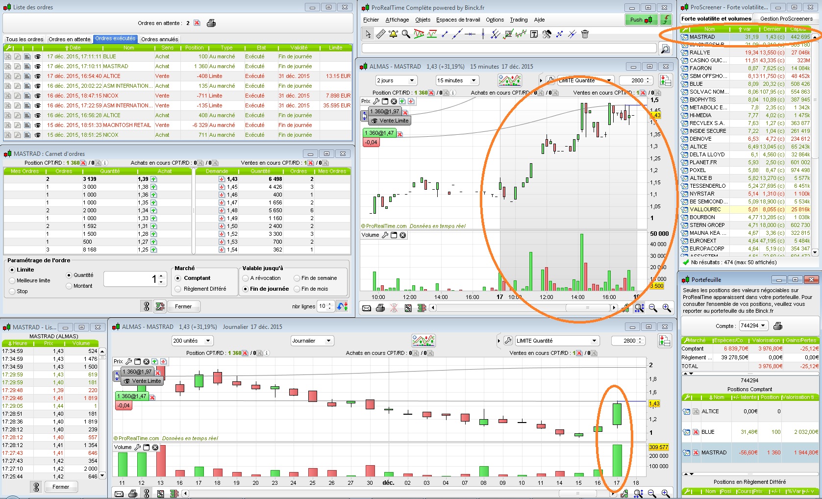
Task: Zoom out on the 15 minutes chart
Action: pyautogui.click(x=653, y=308)
